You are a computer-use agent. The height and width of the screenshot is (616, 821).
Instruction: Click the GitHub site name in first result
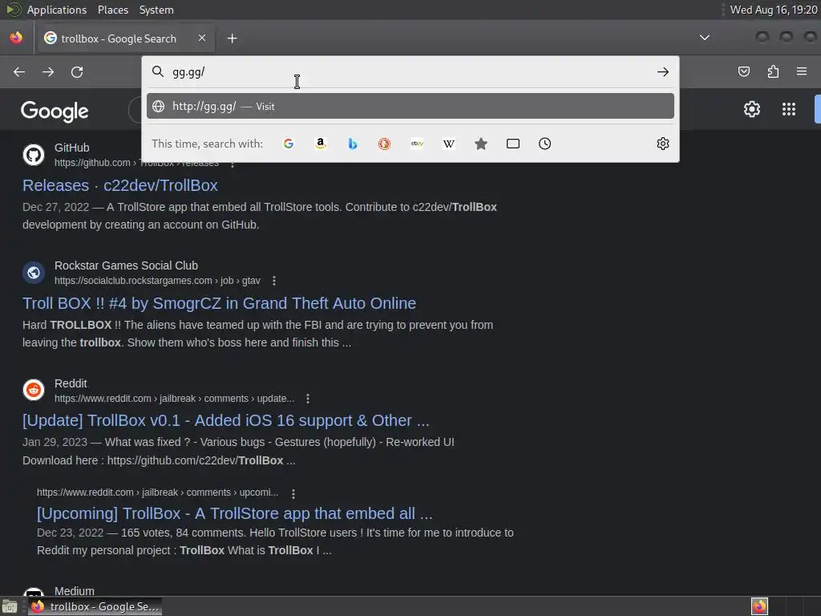point(71,148)
